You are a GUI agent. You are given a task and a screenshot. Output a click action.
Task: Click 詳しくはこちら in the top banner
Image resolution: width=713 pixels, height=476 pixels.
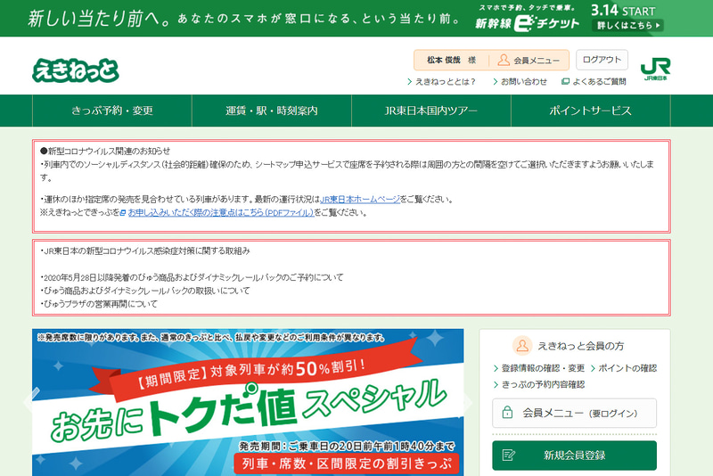coord(627,26)
